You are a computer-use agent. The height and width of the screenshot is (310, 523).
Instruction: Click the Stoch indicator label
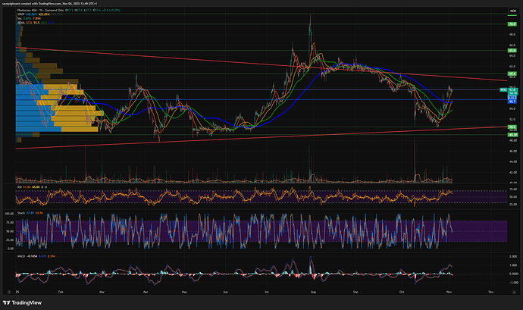point(21,214)
